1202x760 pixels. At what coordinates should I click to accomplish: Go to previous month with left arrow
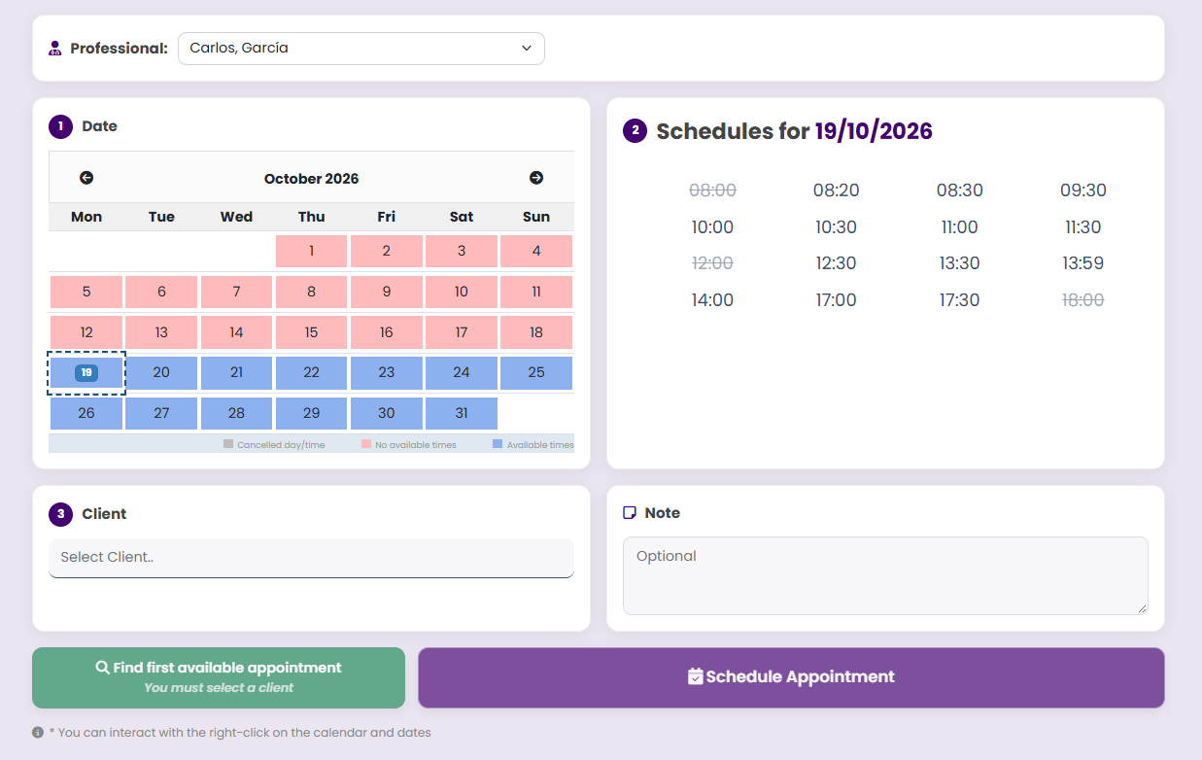tap(86, 178)
